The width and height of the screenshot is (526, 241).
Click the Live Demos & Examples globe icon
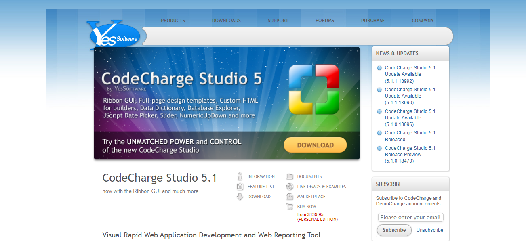[x=290, y=186]
